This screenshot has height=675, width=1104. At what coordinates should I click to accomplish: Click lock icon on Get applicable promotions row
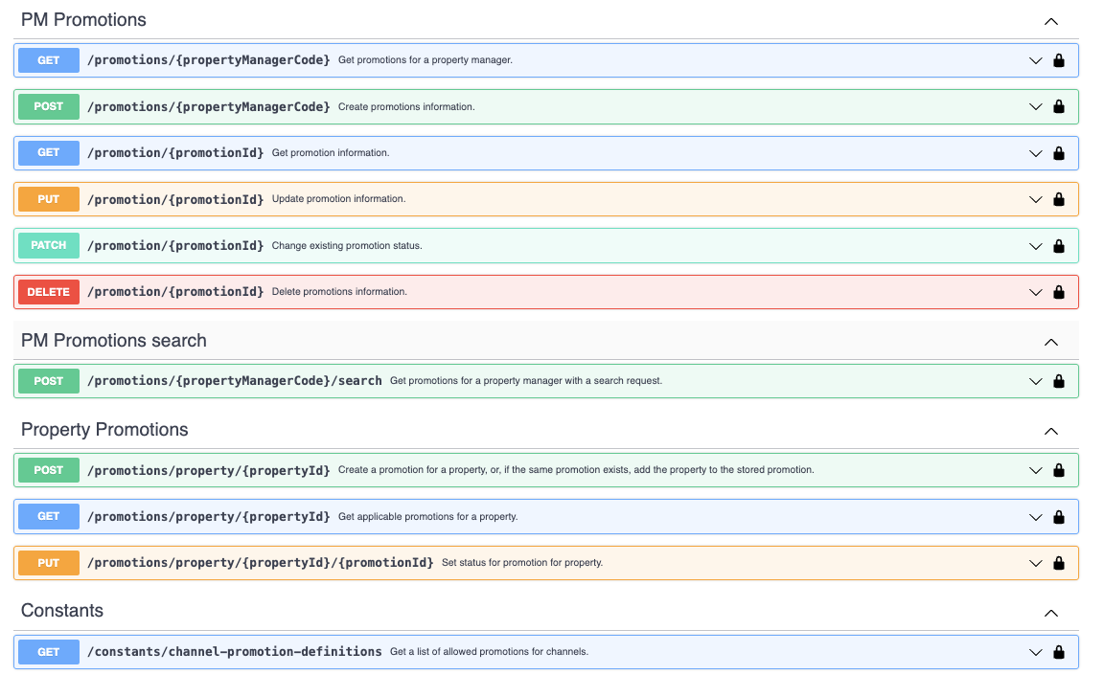point(1059,517)
